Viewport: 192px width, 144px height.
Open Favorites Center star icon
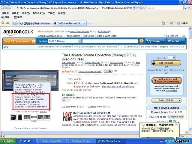[3, 23]
